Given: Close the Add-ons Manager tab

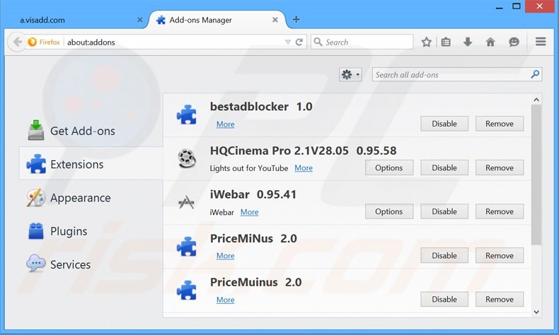Looking at the screenshot, I should (x=275, y=20).
